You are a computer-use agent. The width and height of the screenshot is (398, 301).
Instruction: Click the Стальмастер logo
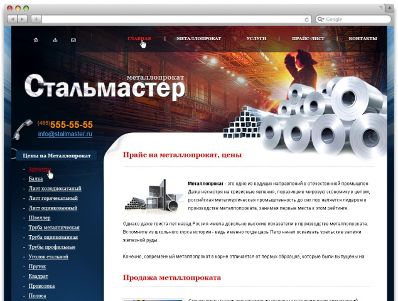click(x=105, y=87)
